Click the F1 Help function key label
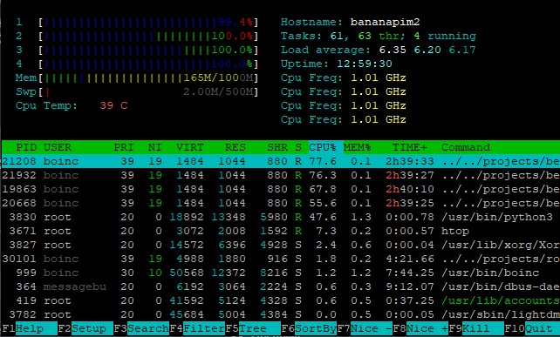The width and height of the screenshot is (560, 337). point(30,328)
